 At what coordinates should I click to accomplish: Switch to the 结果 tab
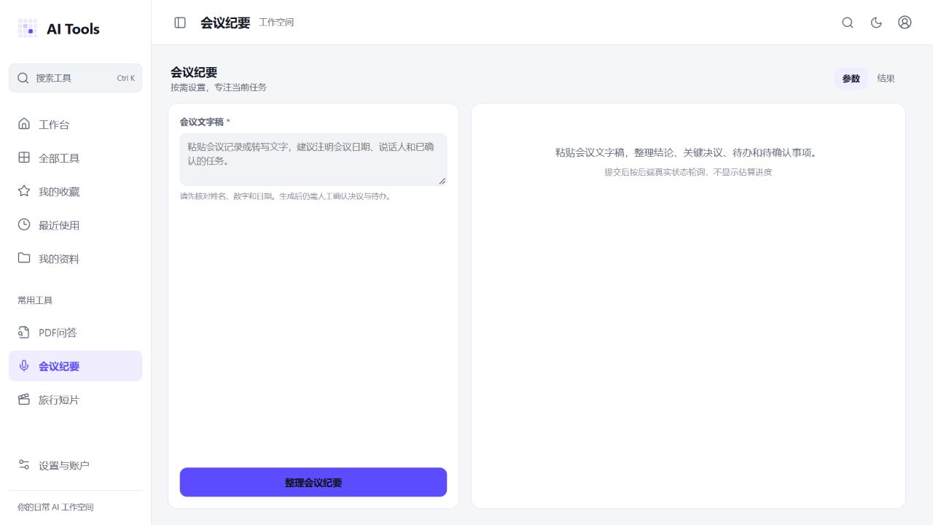click(x=886, y=79)
